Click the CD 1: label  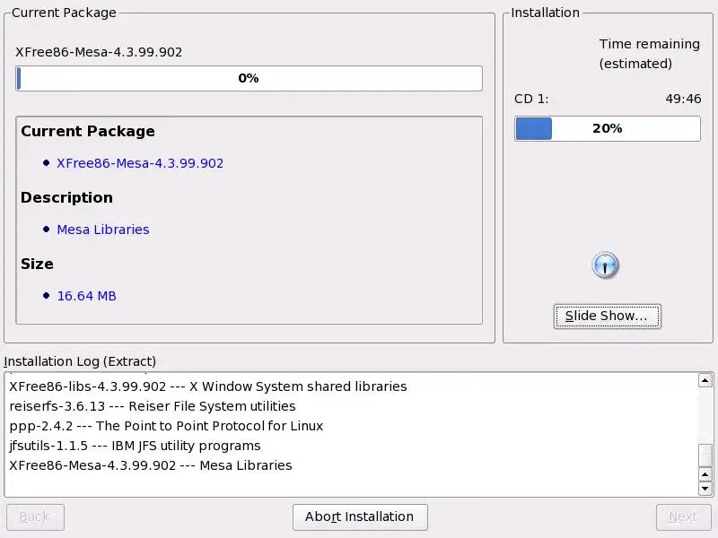click(x=531, y=99)
